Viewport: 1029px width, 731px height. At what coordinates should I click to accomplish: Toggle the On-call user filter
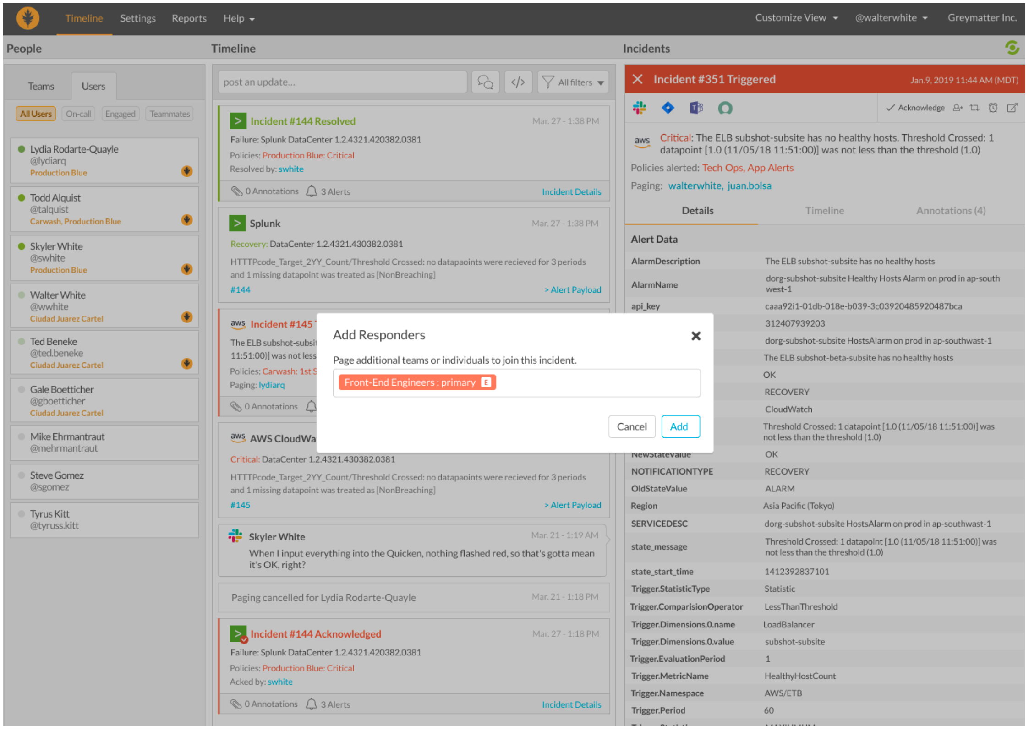pyautogui.click(x=78, y=114)
